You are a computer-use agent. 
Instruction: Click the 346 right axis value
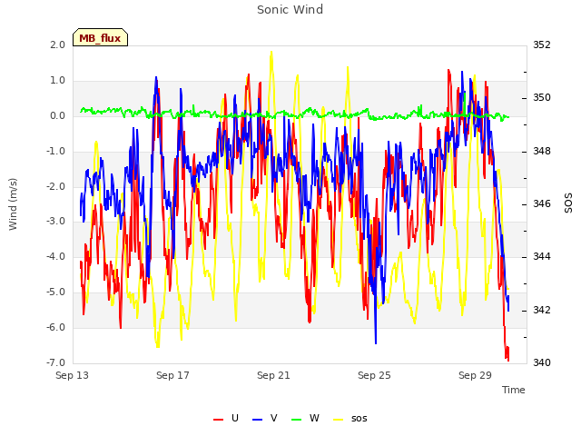click(x=542, y=203)
